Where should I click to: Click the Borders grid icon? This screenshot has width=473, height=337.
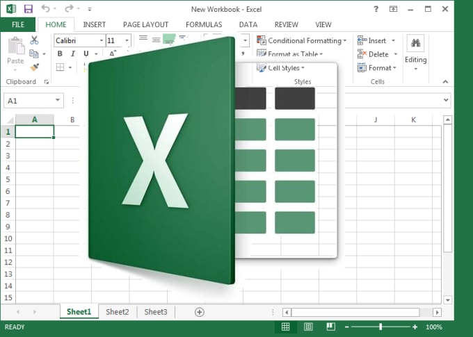[x=60, y=67]
